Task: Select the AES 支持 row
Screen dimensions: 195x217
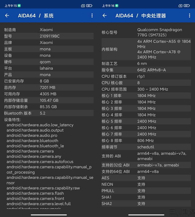Action: pyautogui.click(x=146, y=178)
